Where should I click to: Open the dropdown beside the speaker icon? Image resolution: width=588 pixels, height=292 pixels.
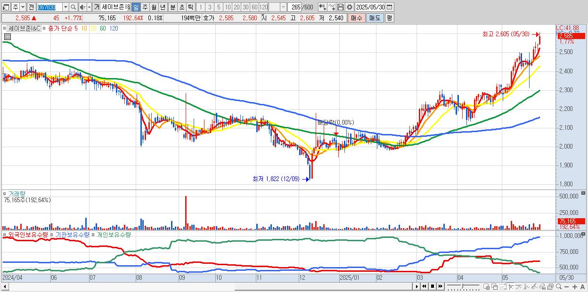pyautogui.click(x=89, y=7)
